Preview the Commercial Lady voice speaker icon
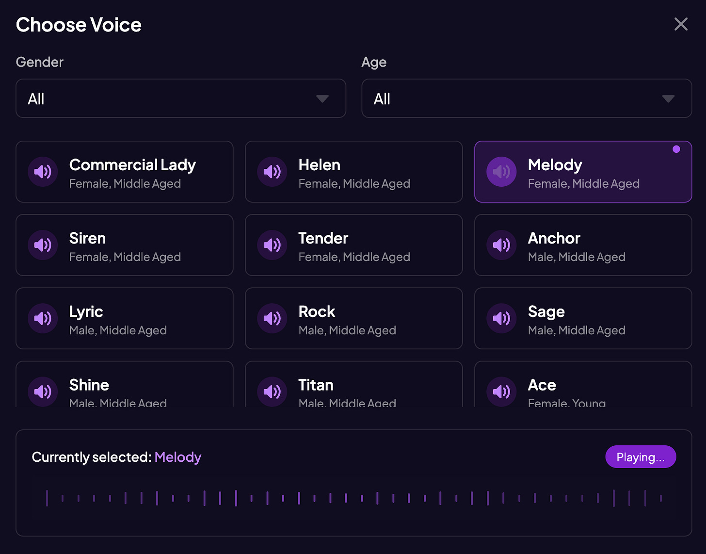Screen dimensions: 706x554 coord(43,172)
